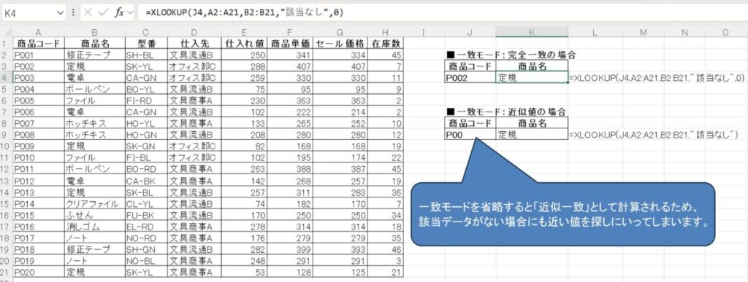Select sale price cell 334
Image resolution: width=748 pixels, height=282 pixels.
340,55
